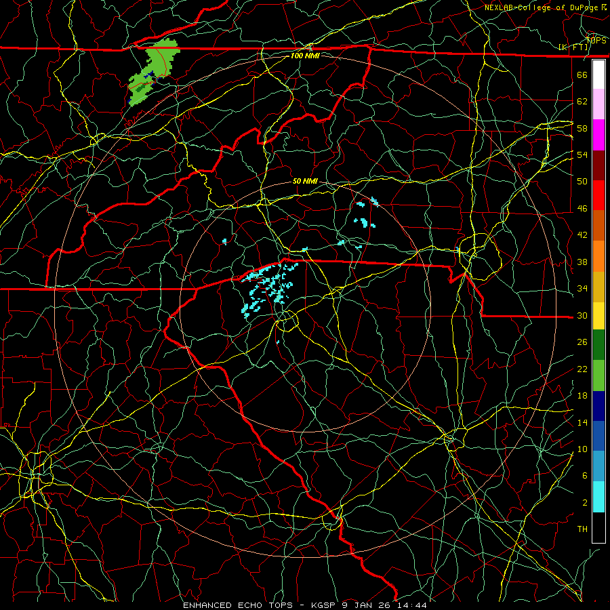Click the large green echo top blob
610x610 pixels.
154,72
